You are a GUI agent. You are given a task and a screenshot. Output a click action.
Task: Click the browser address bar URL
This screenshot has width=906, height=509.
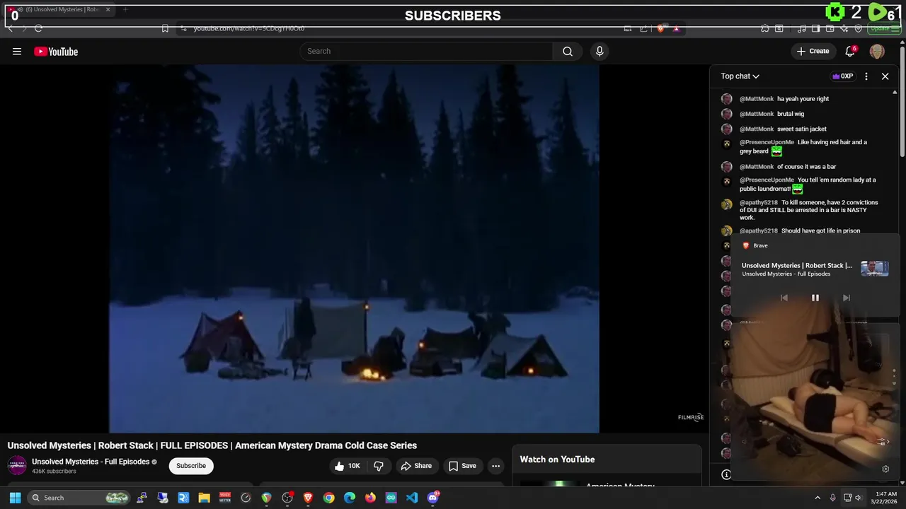click(249, 28)
